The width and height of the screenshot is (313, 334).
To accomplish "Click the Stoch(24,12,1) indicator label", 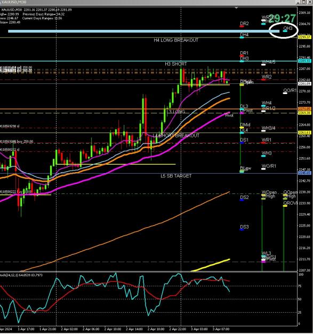I will 21,275.
